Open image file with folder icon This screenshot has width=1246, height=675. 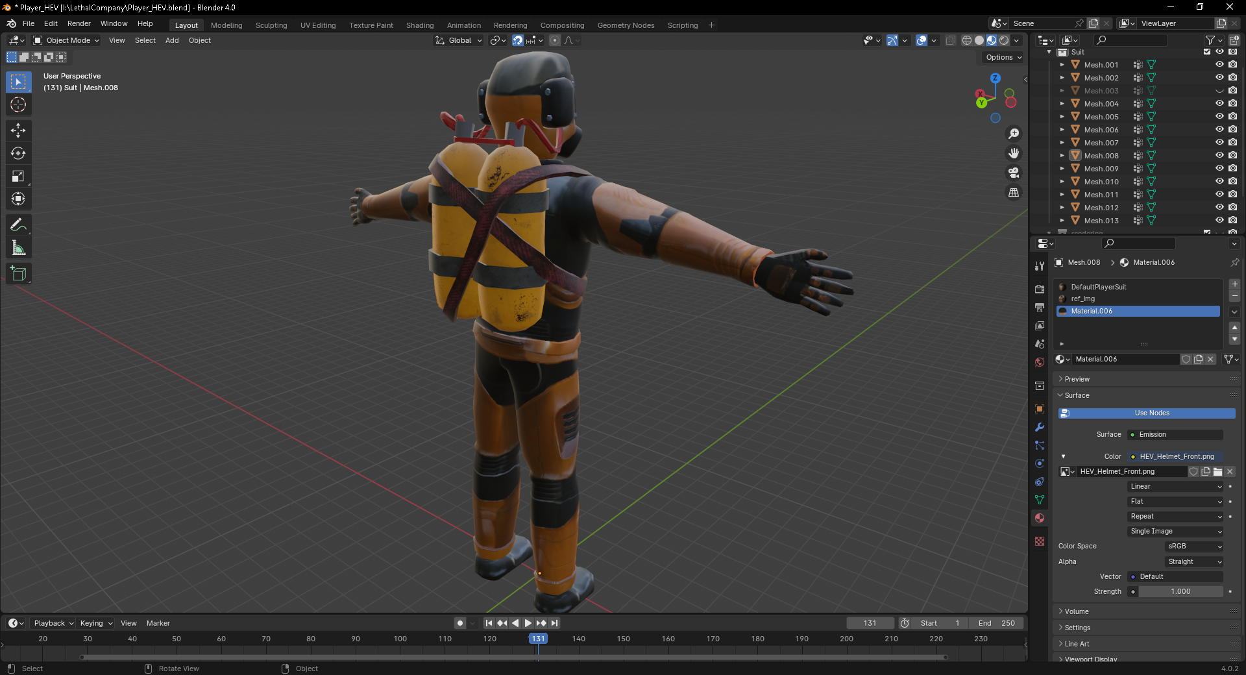pos(1217,472)
